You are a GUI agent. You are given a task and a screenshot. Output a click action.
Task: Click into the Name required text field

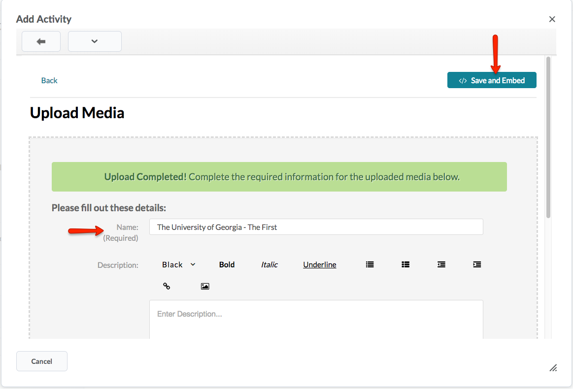click(x=316, y=227)
